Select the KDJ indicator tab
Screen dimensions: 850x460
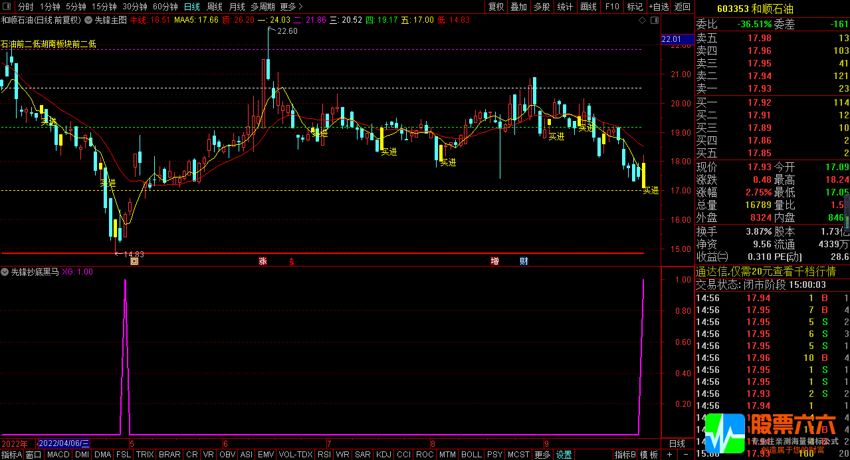point(383,455)
